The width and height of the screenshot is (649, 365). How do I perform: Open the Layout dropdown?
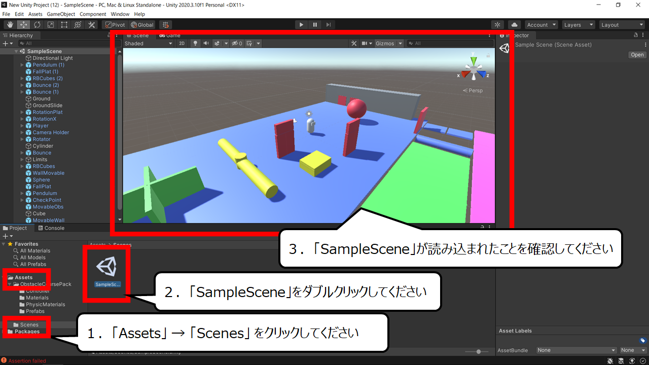tap(622, 25)
